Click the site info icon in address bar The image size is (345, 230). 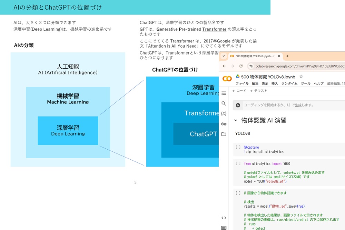point(251,66)
